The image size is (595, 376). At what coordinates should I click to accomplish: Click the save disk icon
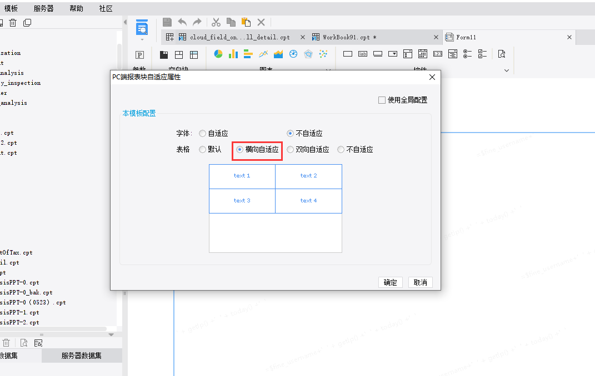pos(167,22)
